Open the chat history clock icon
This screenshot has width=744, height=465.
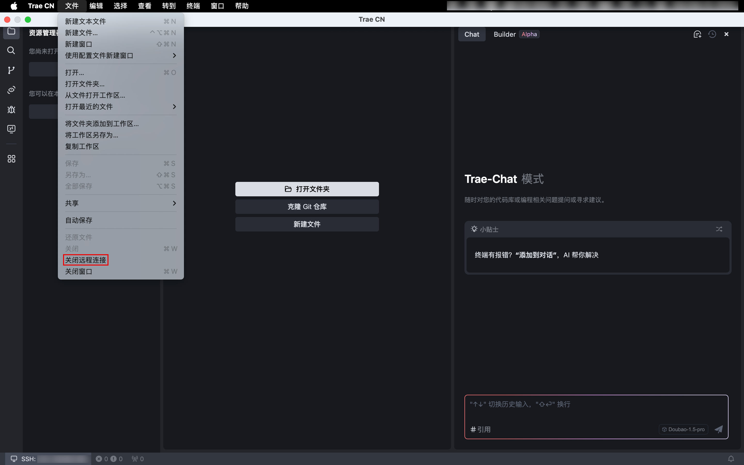tap(712, 34)
